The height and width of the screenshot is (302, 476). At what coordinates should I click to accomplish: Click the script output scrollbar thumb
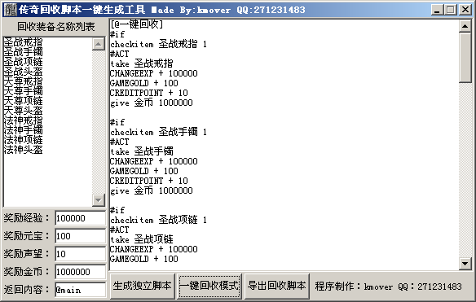(x=465, y=58)
